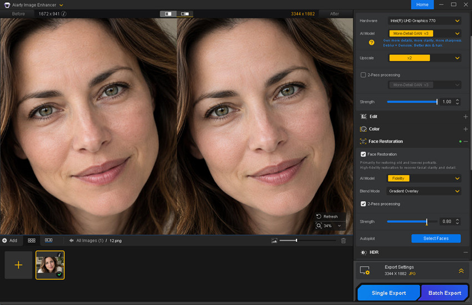Viewport: 472px width, 305px height.
Task: Click the 0.80 strength value field
Action: coord(447,222)
